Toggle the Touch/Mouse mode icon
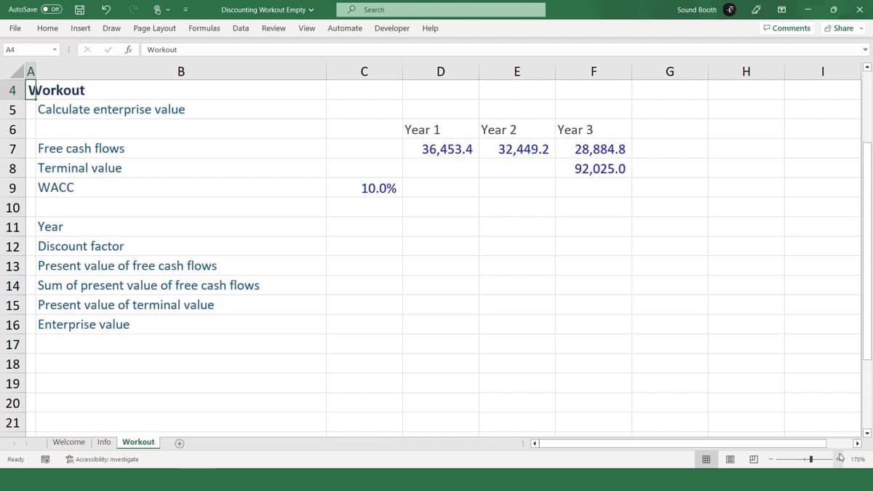 click(x=157, y=9)
